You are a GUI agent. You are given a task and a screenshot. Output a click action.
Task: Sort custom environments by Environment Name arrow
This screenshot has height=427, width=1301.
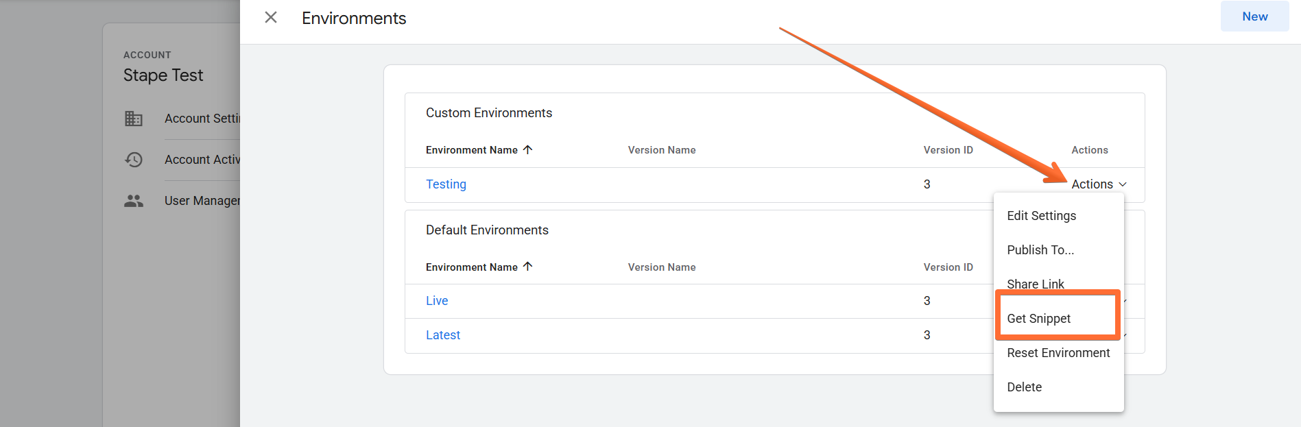tap(527, 149)
